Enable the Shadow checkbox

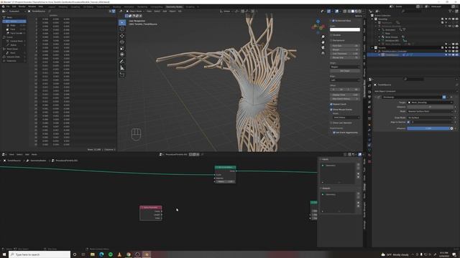tap(331, 35)
